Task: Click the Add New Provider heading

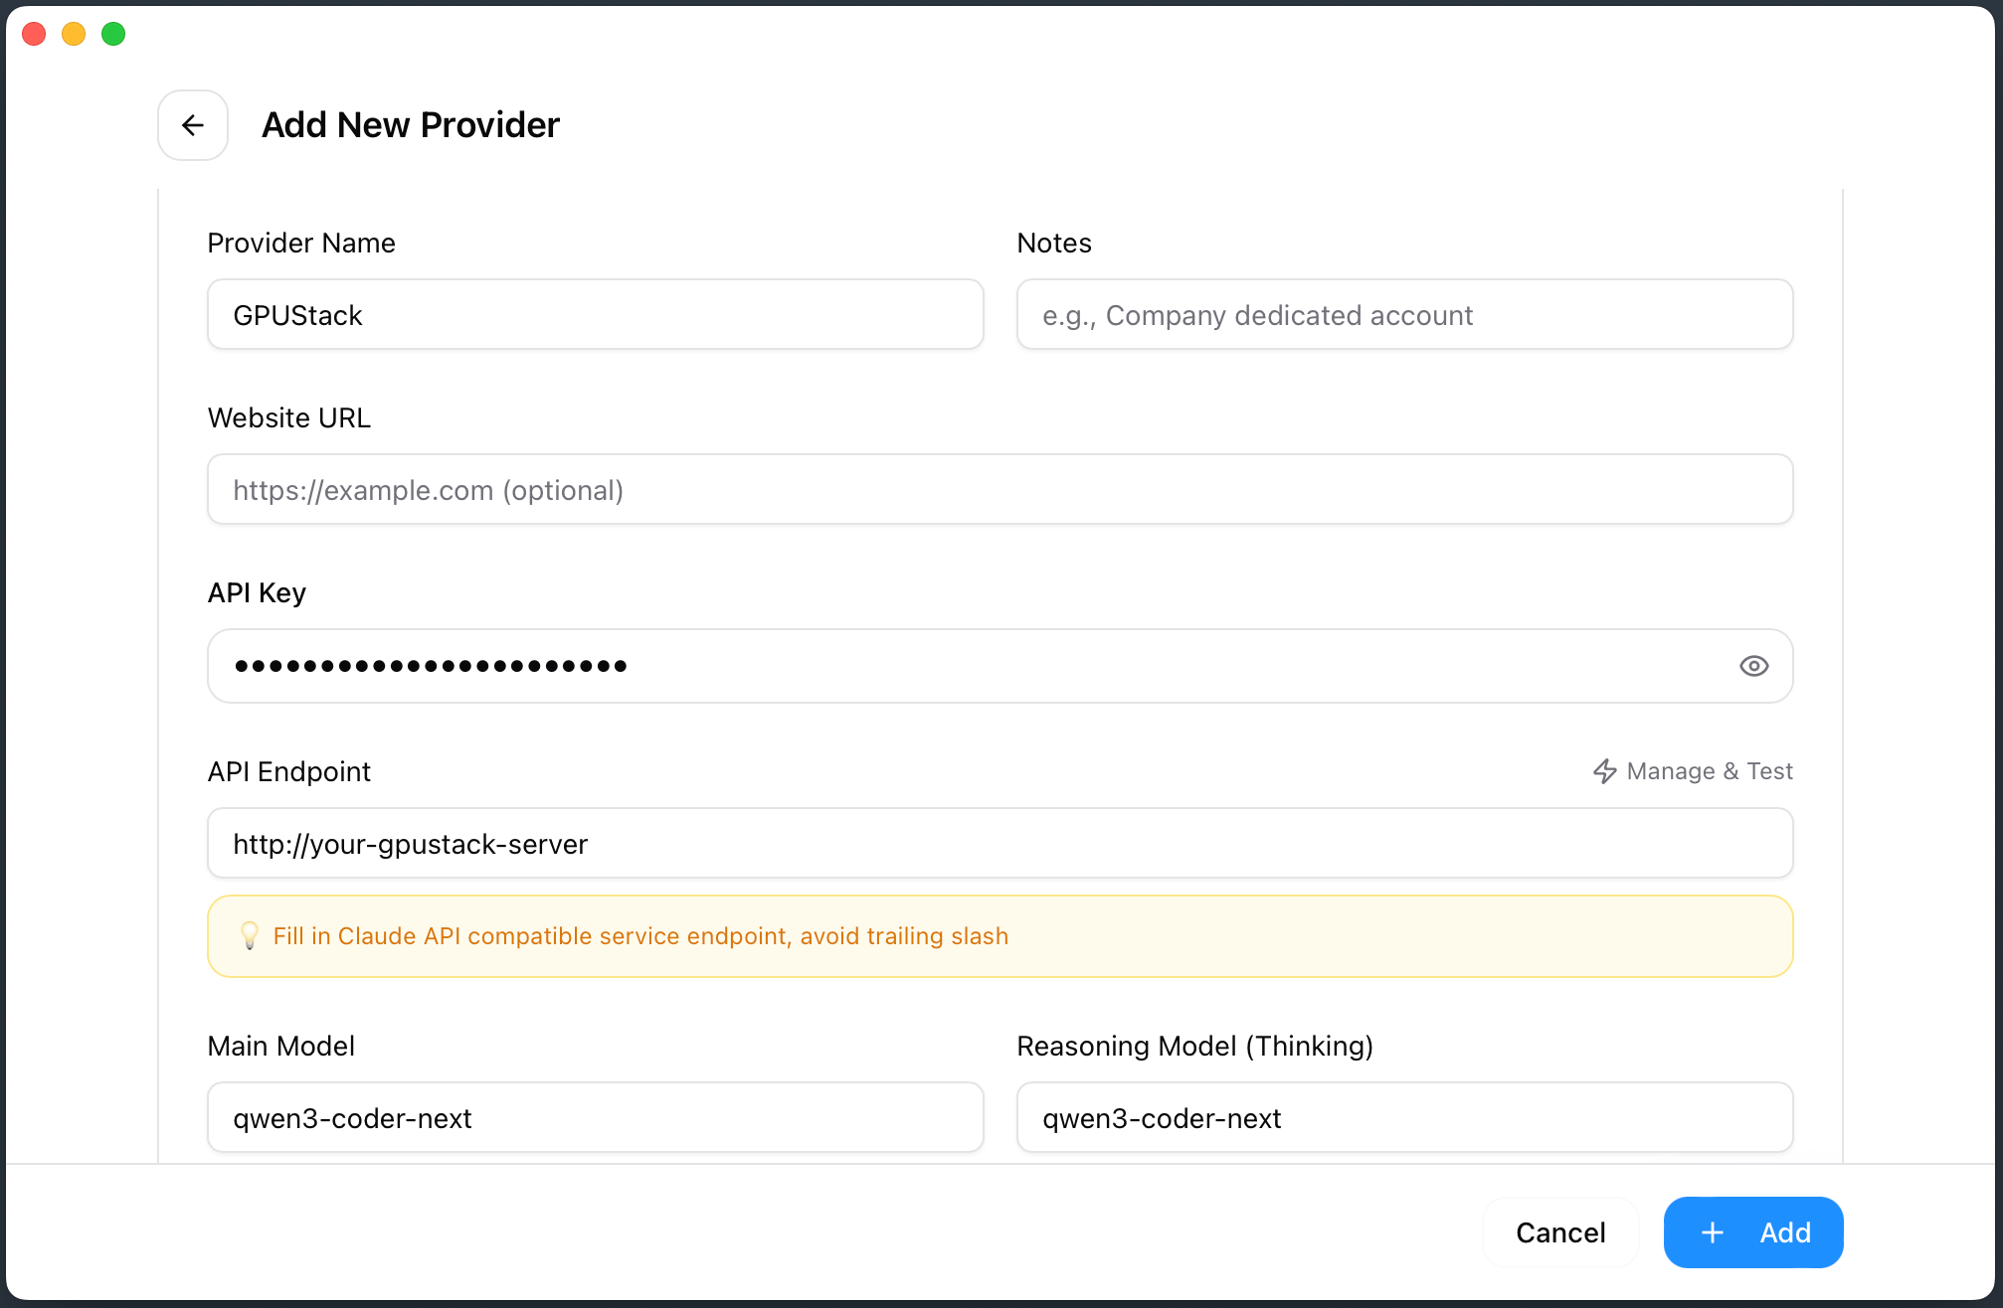Action: 411,125
